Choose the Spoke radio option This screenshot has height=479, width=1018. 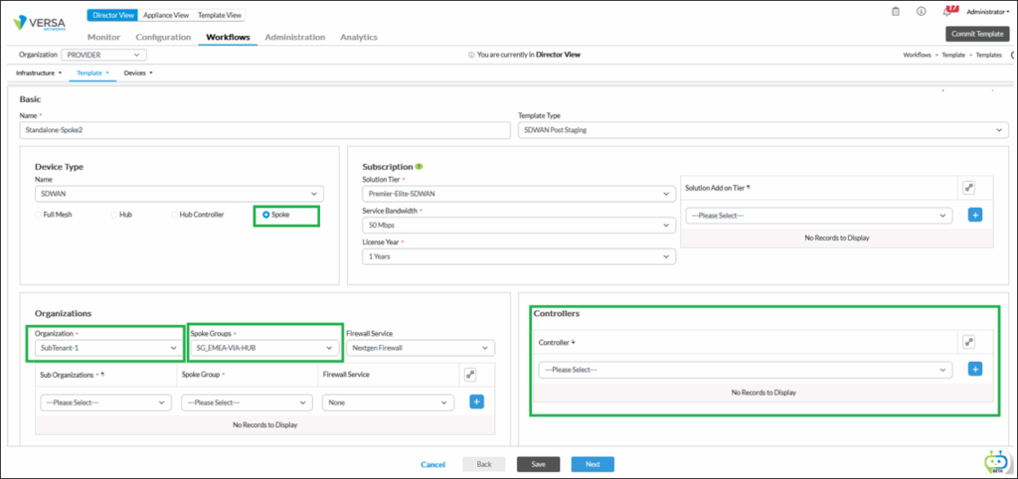click(x=264, y=215)
